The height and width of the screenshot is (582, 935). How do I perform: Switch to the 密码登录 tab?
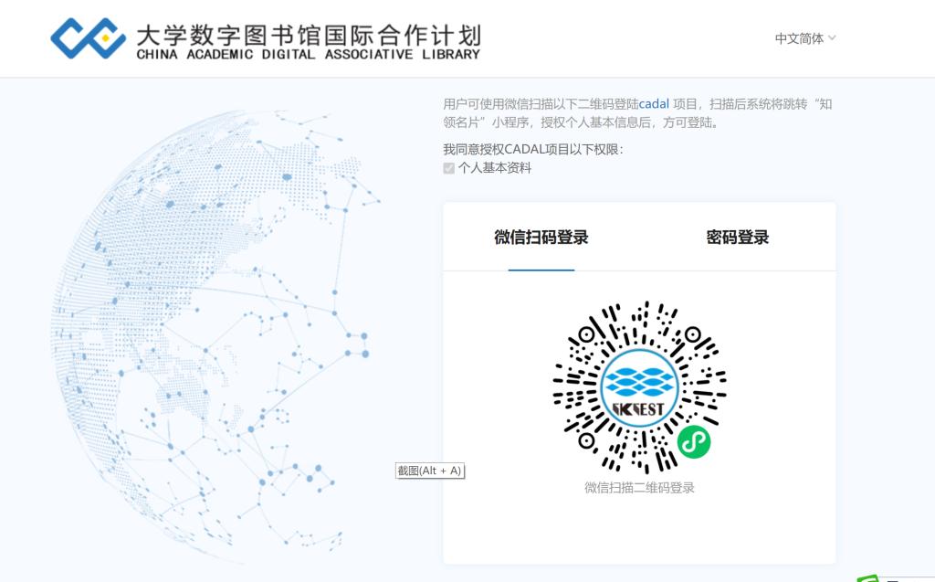738,238
